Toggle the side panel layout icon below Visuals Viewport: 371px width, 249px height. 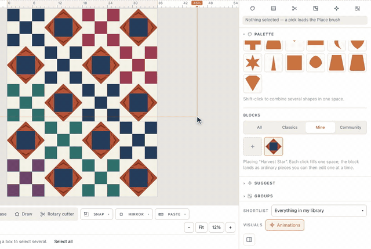249,240
